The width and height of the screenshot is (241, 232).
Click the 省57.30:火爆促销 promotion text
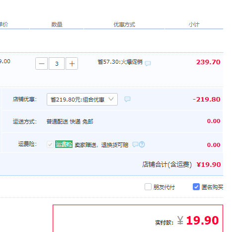pyautogui.click(x=120, y=62)
